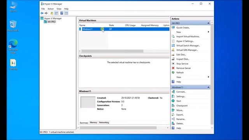Open the Microsoft Edge desktop shortcut
This screenshot has height=140, width=249.
pos(13,46)
